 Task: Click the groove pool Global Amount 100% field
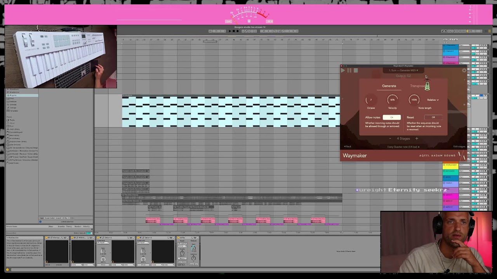(89, 233)
